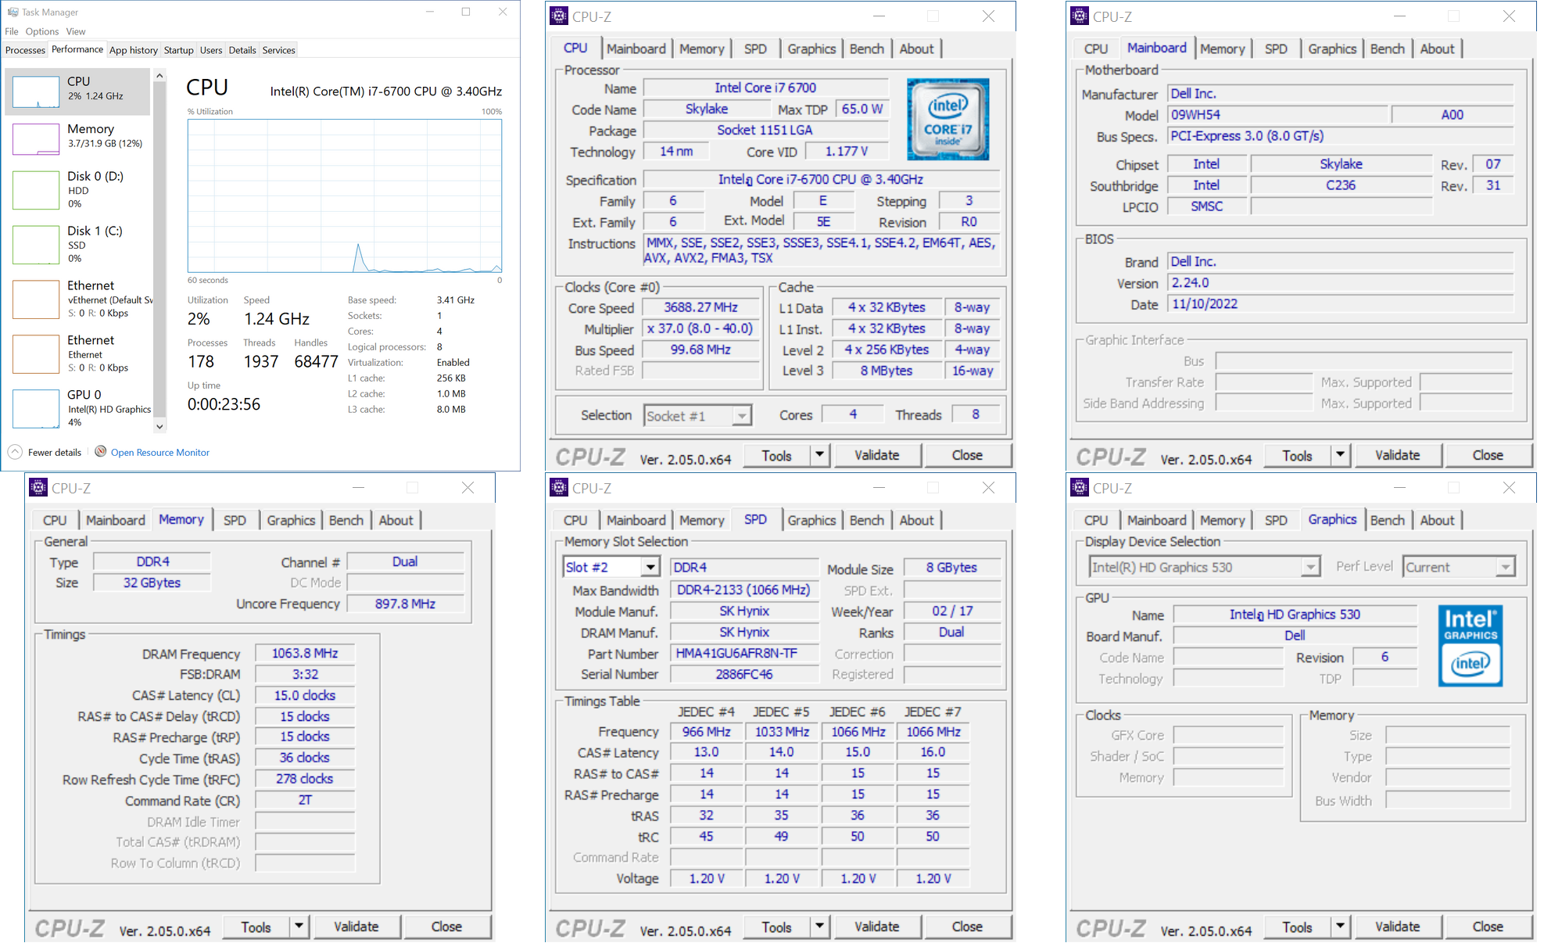The height and width of the screenshot is (943, 1562).
Task: Click the CPU utilization graph
Action: pyautogui.click(x=345, y=195)
